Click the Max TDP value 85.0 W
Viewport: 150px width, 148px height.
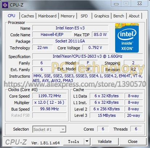tap(100, 34)
